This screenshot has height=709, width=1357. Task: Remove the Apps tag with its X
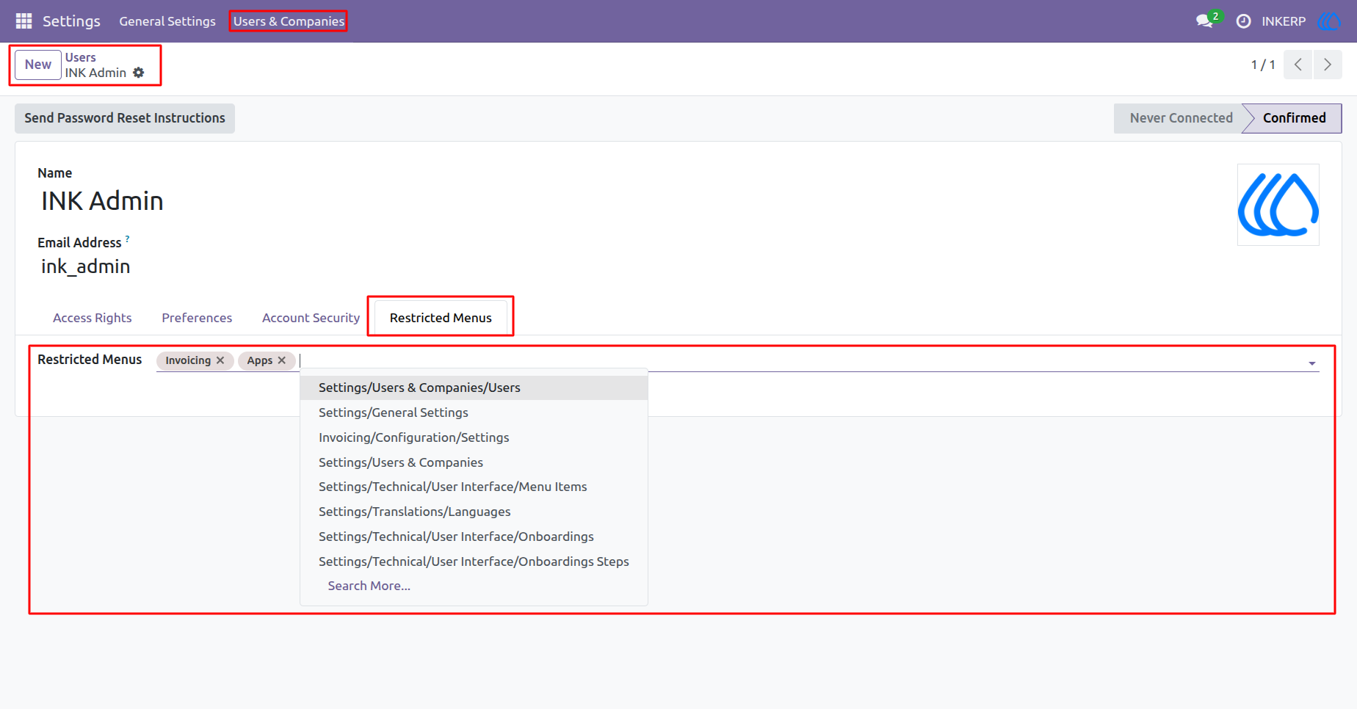[282, 360]
